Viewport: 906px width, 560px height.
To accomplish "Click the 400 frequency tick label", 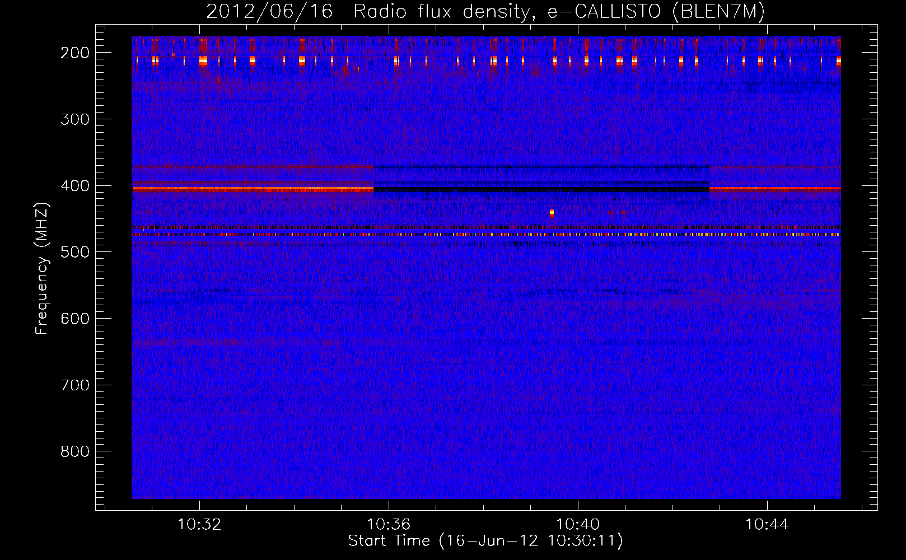I will point(74,186).
